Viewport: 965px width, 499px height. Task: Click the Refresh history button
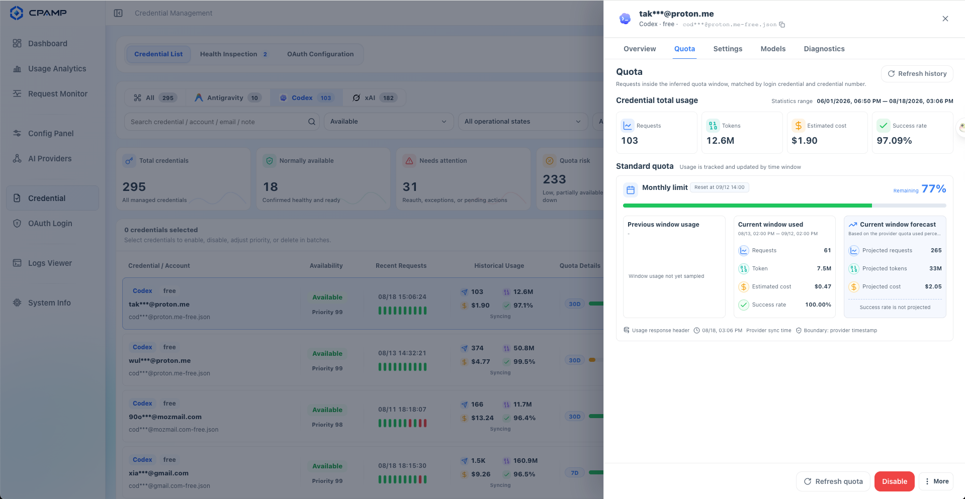click(917, 73)
